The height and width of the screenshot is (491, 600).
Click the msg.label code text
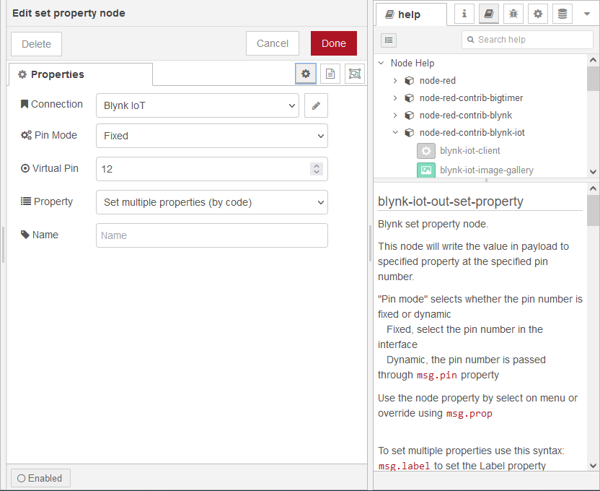(x=404, y=466)
